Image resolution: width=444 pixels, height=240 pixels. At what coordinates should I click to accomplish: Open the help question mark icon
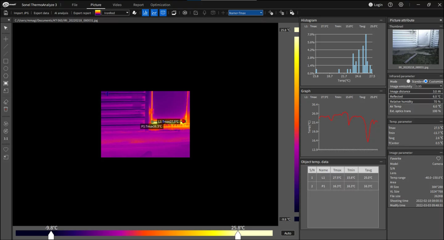[390, 5]
